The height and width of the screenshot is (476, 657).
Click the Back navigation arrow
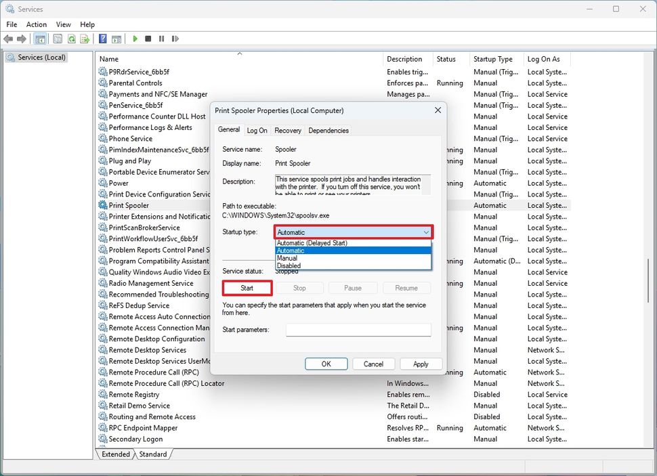[8, 39]
